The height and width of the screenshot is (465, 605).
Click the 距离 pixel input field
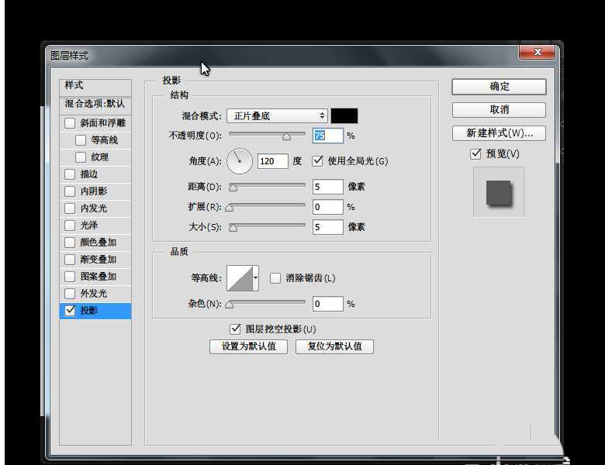click(327, 187)
